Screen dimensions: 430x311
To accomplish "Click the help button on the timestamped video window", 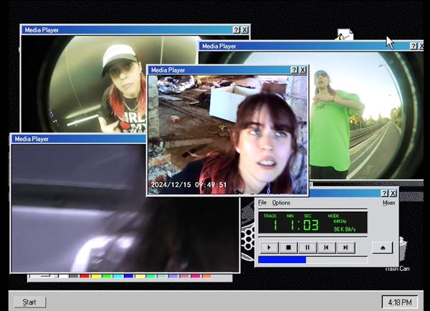I will pos(294,70).
